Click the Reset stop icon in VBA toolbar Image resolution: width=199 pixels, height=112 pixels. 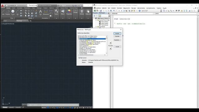click(x=124, y=11)
